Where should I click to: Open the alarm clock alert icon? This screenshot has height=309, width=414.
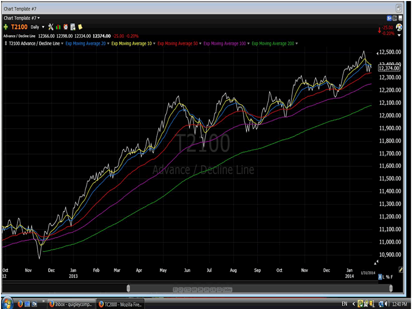tap(66, 26)
